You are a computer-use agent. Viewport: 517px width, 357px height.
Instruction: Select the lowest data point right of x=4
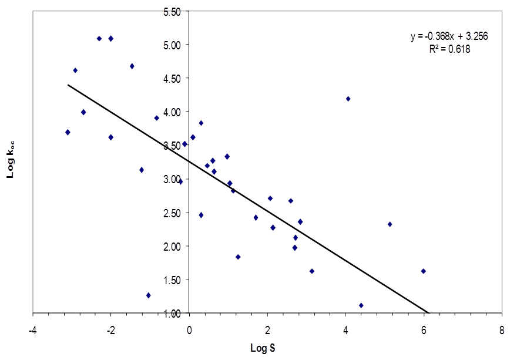tap(361, 305)
